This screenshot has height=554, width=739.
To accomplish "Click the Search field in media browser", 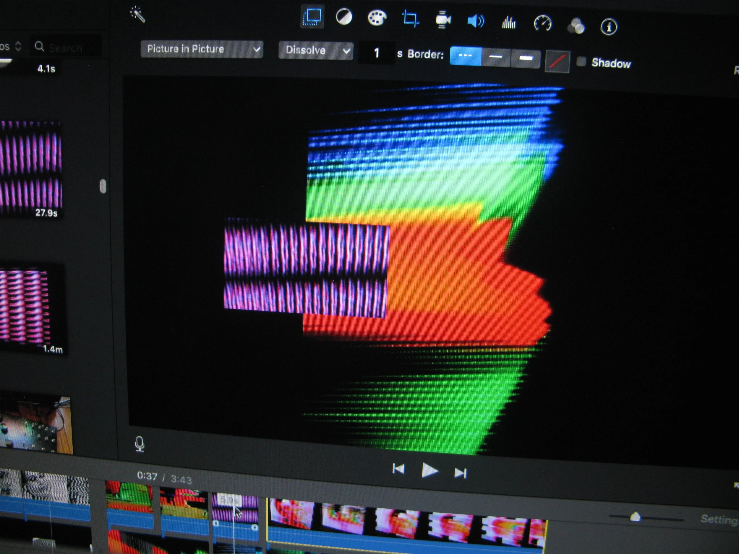I will [x=66, y=47].
